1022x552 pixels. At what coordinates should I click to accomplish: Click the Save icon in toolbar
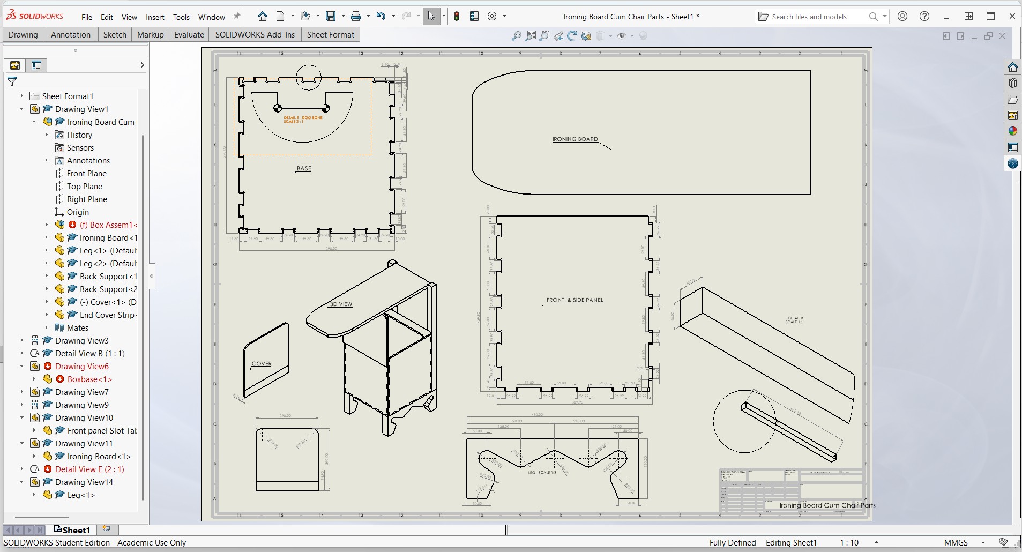click(331, 17)
